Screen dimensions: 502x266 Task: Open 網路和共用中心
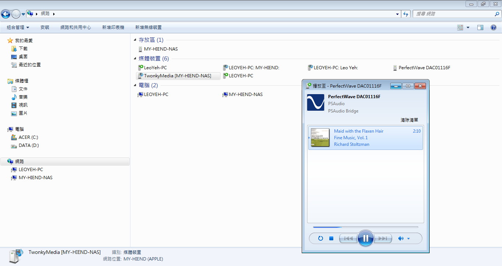coord(76,27)
